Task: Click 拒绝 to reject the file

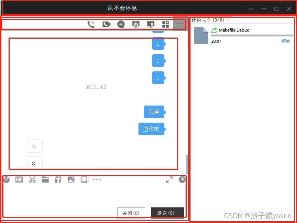Action: (x=286, y=41)
